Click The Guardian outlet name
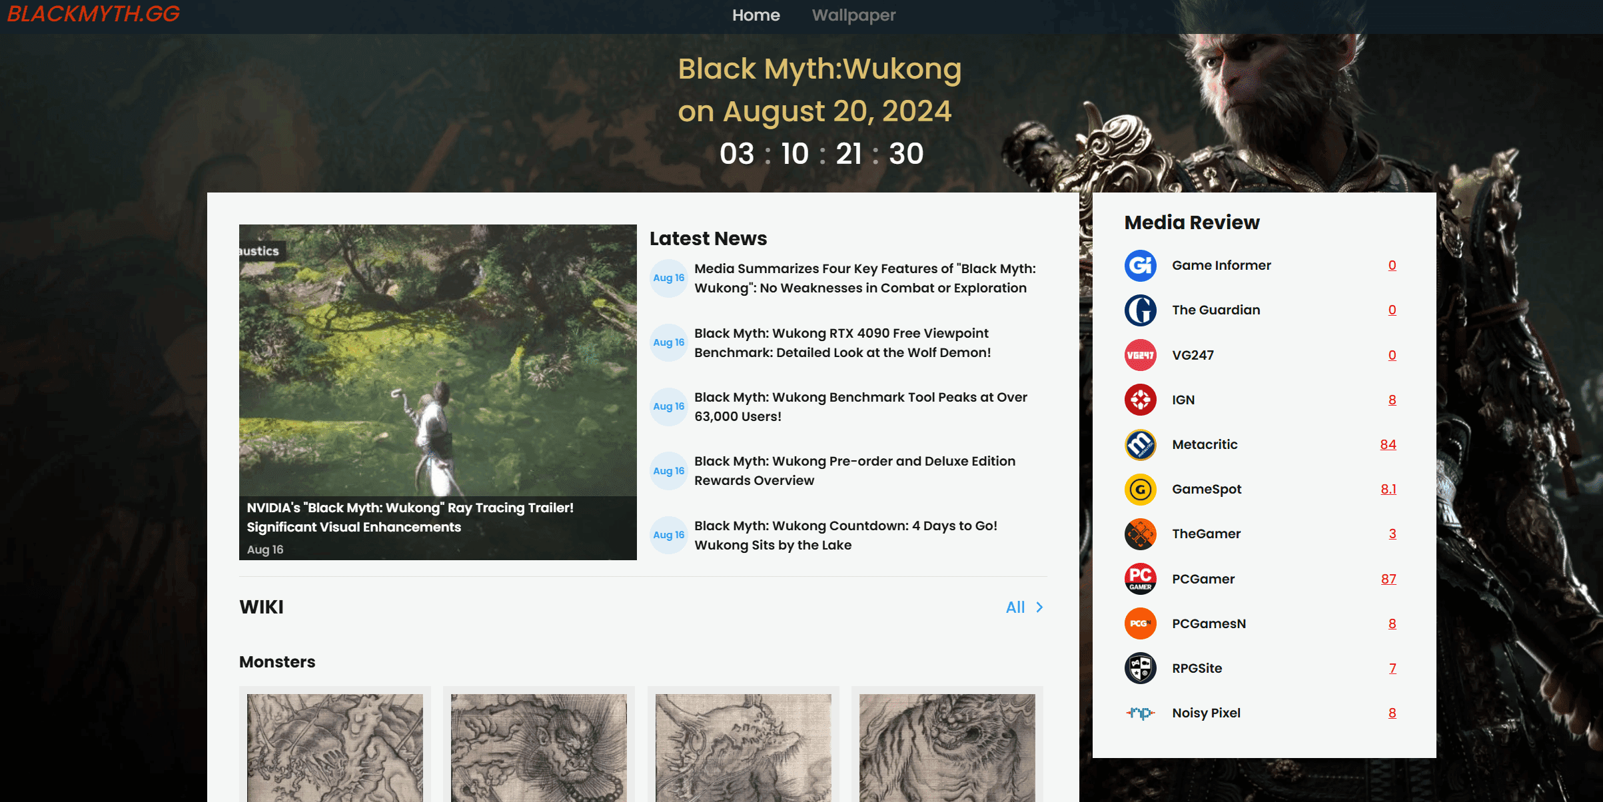This screenshot has width=1603, height=802. [x=1216, y=310]
